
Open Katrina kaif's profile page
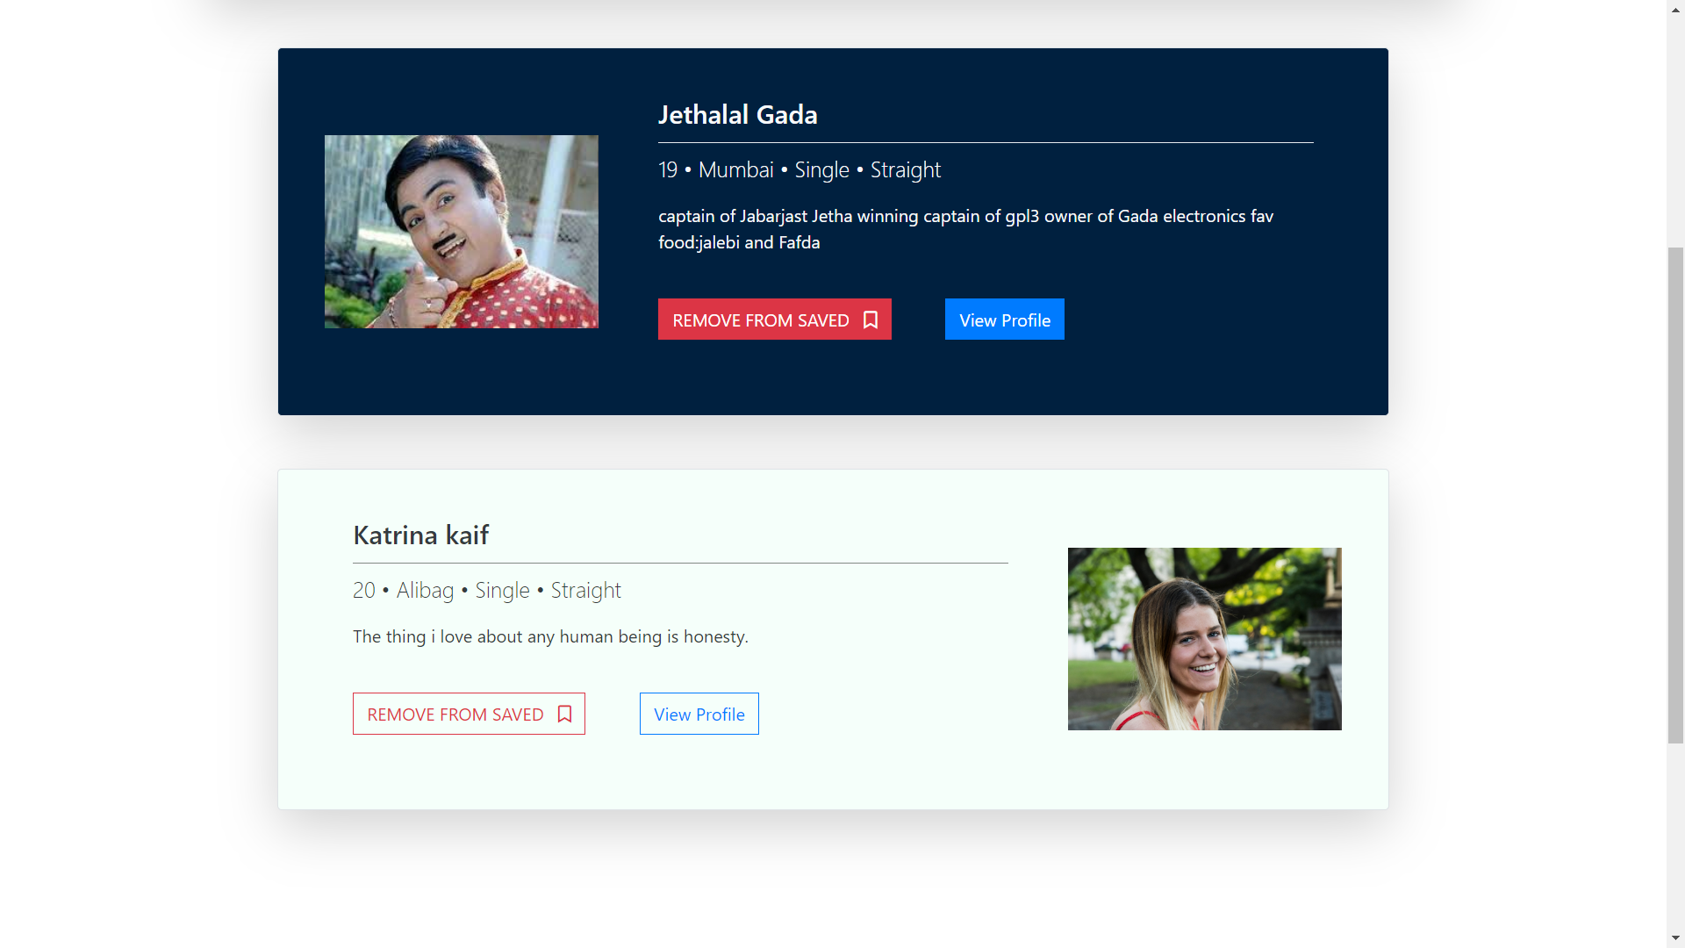[x=699, y=714]
